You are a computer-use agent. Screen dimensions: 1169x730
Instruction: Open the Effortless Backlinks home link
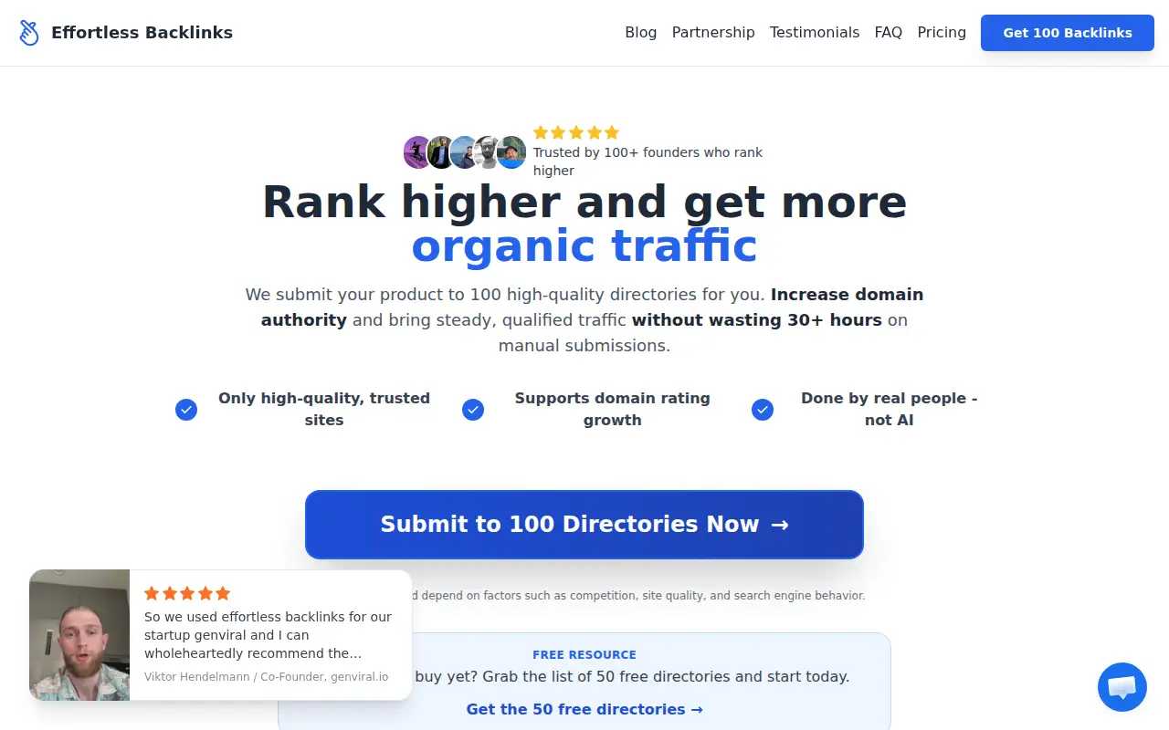126,33
